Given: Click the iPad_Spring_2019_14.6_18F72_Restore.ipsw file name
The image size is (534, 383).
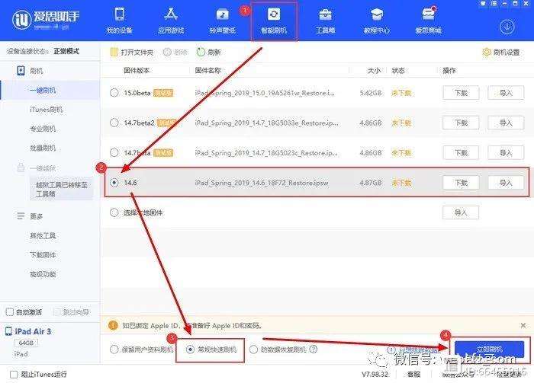Looking at the screenshot, I should [x=262, y=183].
